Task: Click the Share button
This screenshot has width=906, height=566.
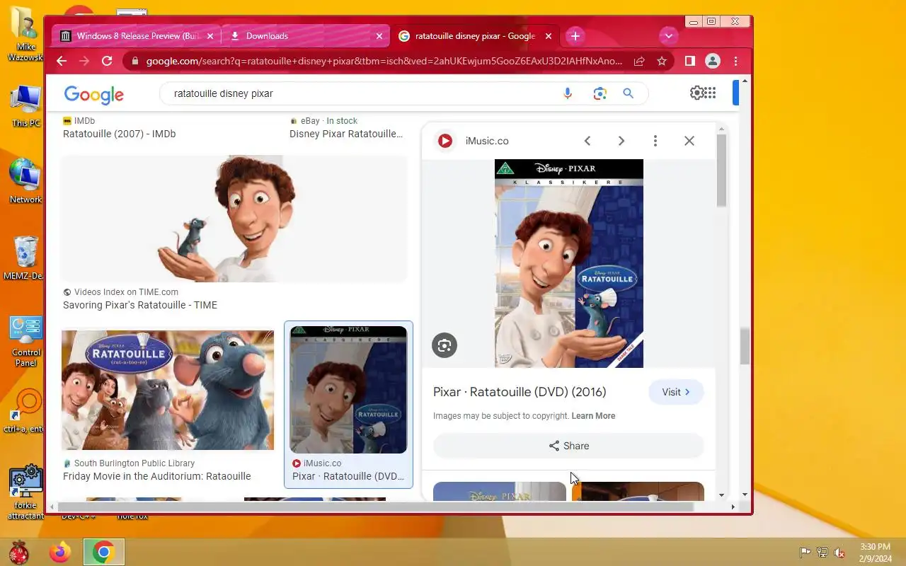Action: pos(569,446)
